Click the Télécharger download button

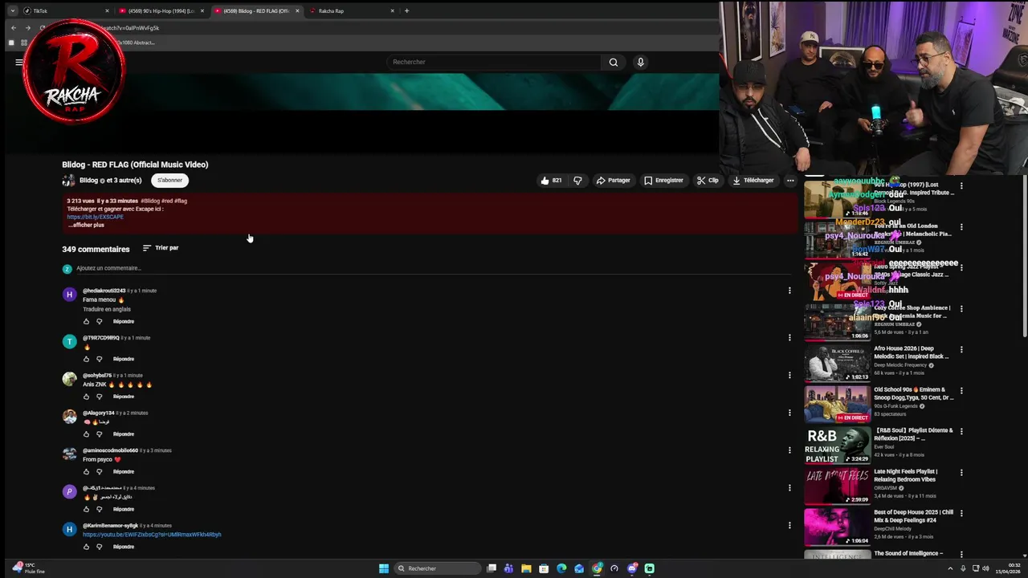[x=753, y=181]
